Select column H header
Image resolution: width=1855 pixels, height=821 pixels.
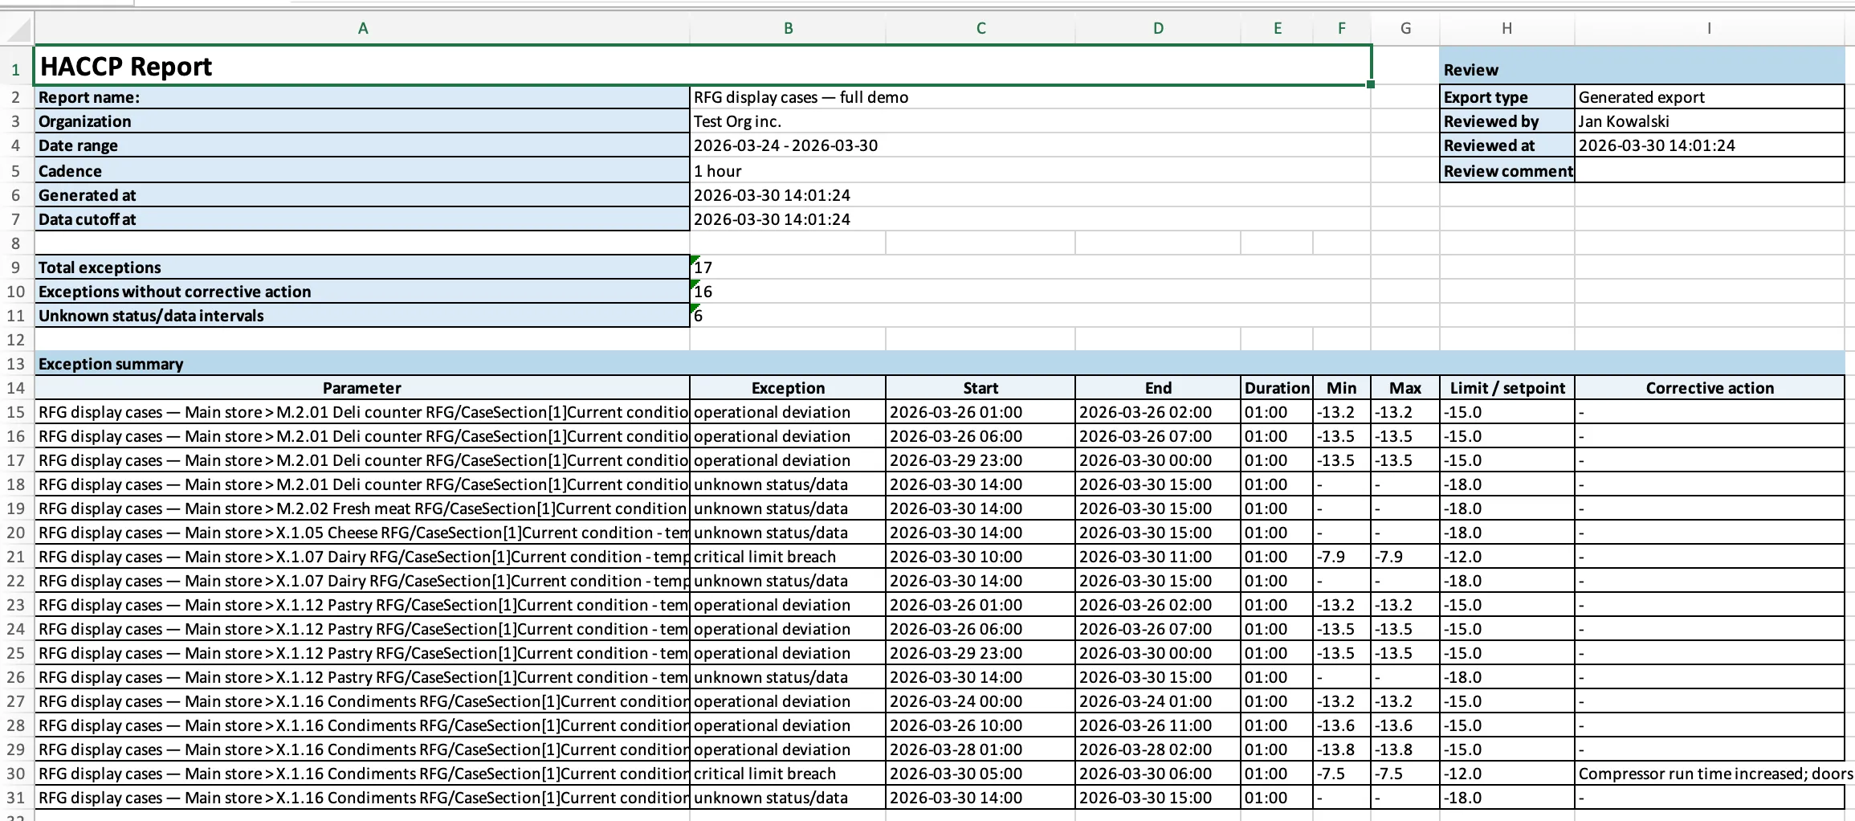(x=1506, y=28)
